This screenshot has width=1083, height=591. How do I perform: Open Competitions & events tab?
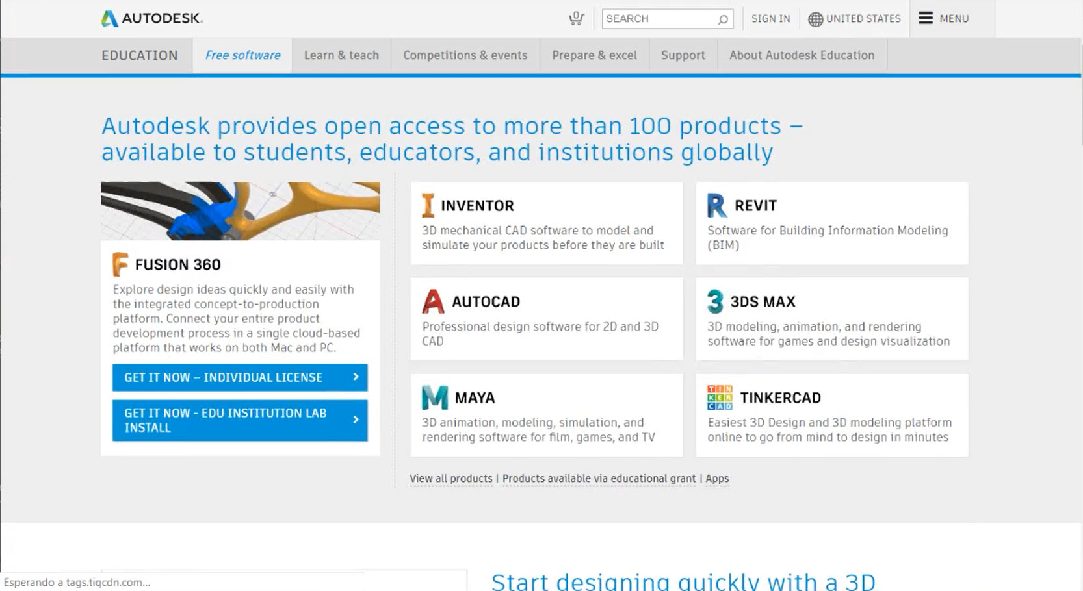tap(465, 55)
